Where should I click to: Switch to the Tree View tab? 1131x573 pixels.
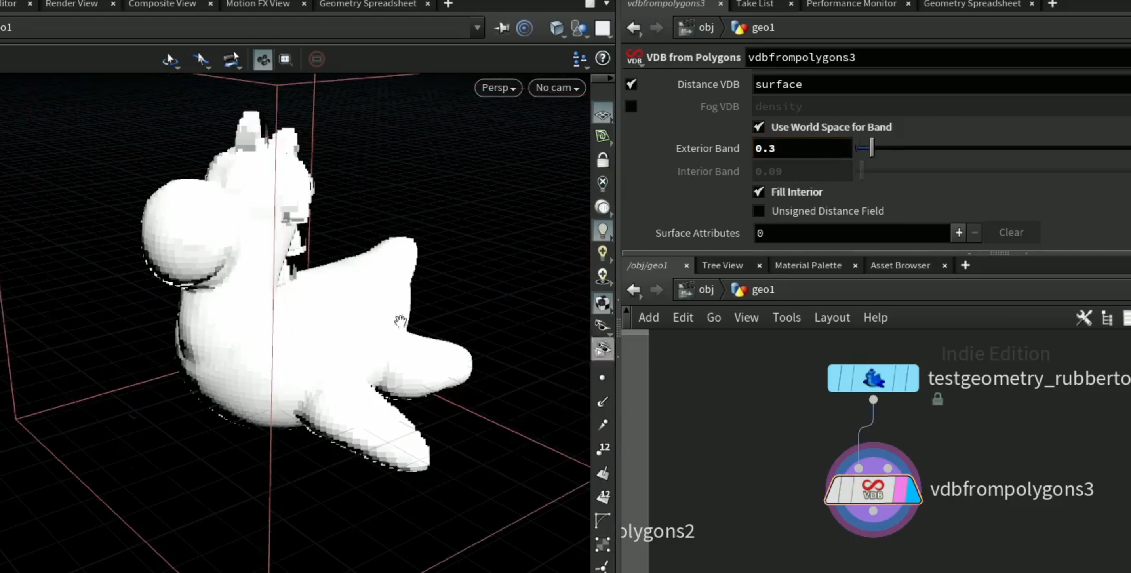(x=722, y=265)
